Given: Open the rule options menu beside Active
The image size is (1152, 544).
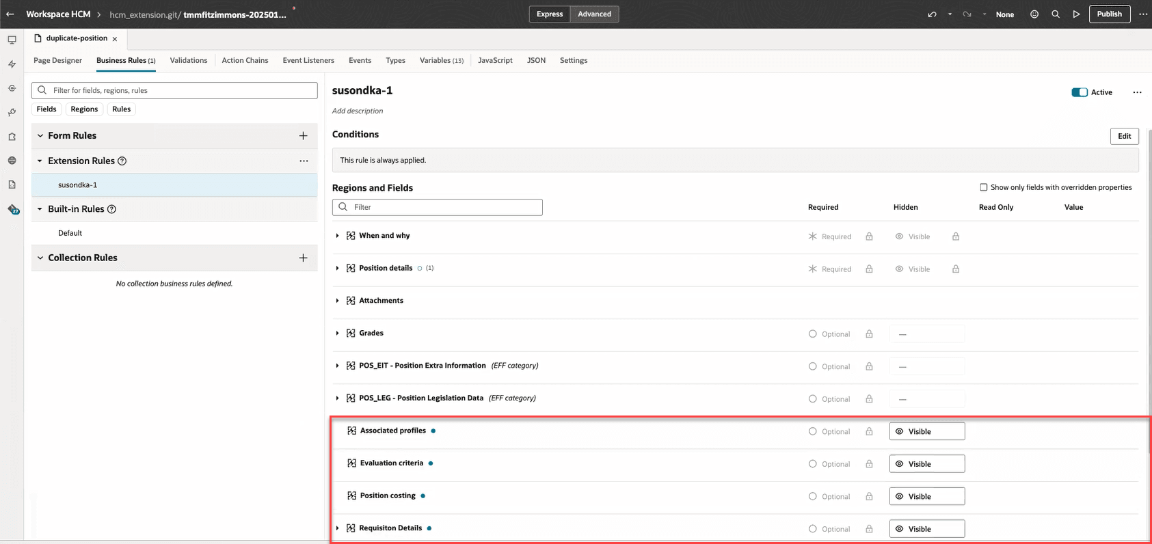Looking at the screenshot, I should coord(1137,92).
